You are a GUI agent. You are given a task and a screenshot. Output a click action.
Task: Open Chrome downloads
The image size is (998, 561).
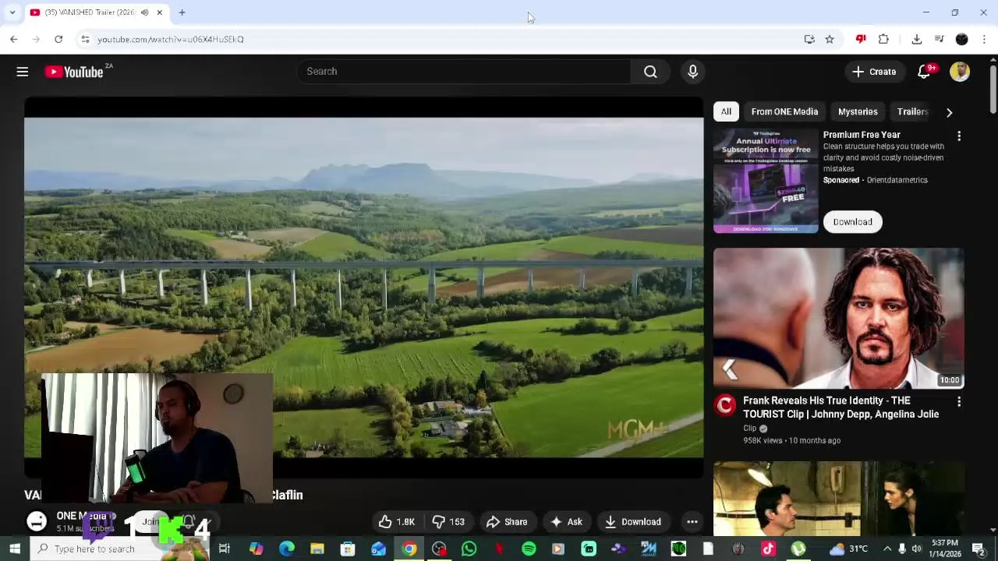pyautogui.click(x=917, y=39)
